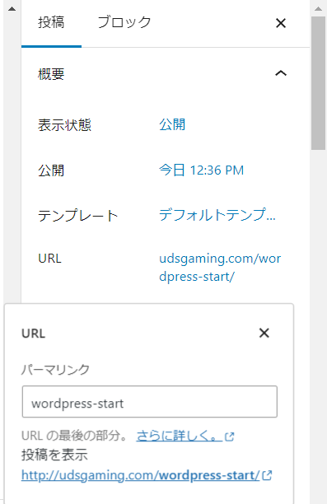Click the 公開 row label before the date
327x504 pixels.
(51, 170)
